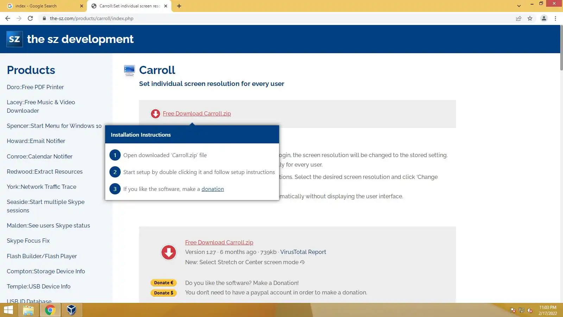This screenshot has height=317, width=563.
Task: Click 'Set individual screen resolution for every user' subtitle
Action: [x=211, y=83]
